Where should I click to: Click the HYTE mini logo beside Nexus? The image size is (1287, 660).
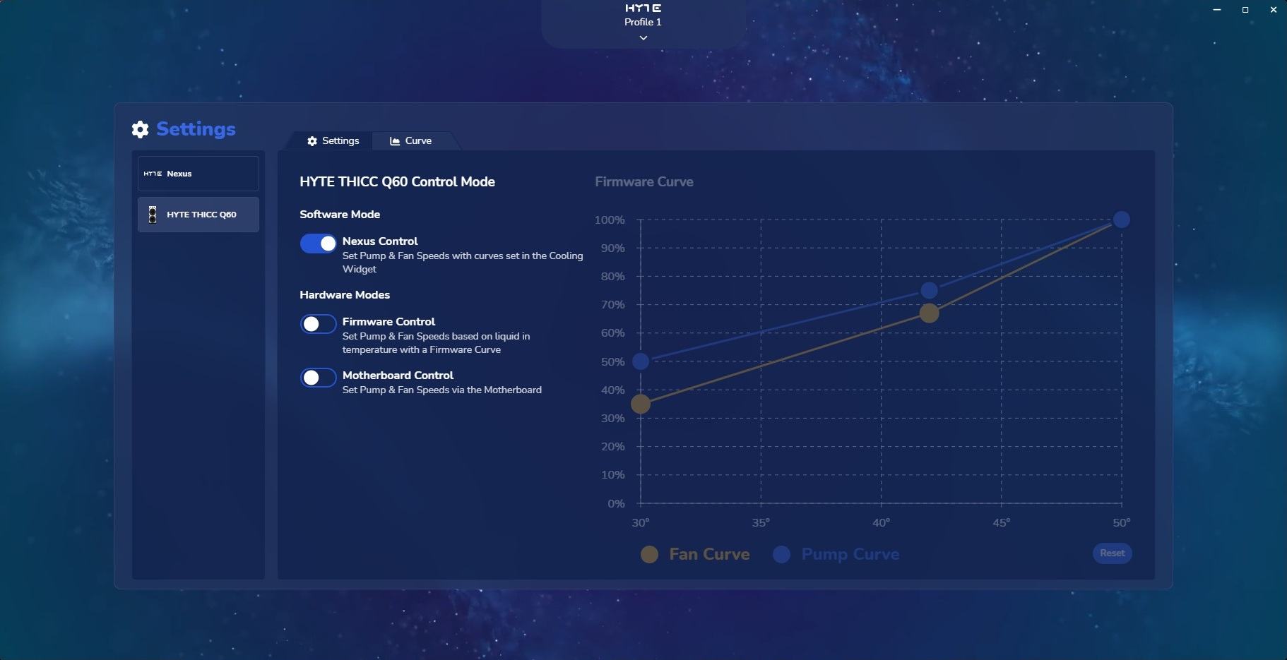click(x=153, y=174)
